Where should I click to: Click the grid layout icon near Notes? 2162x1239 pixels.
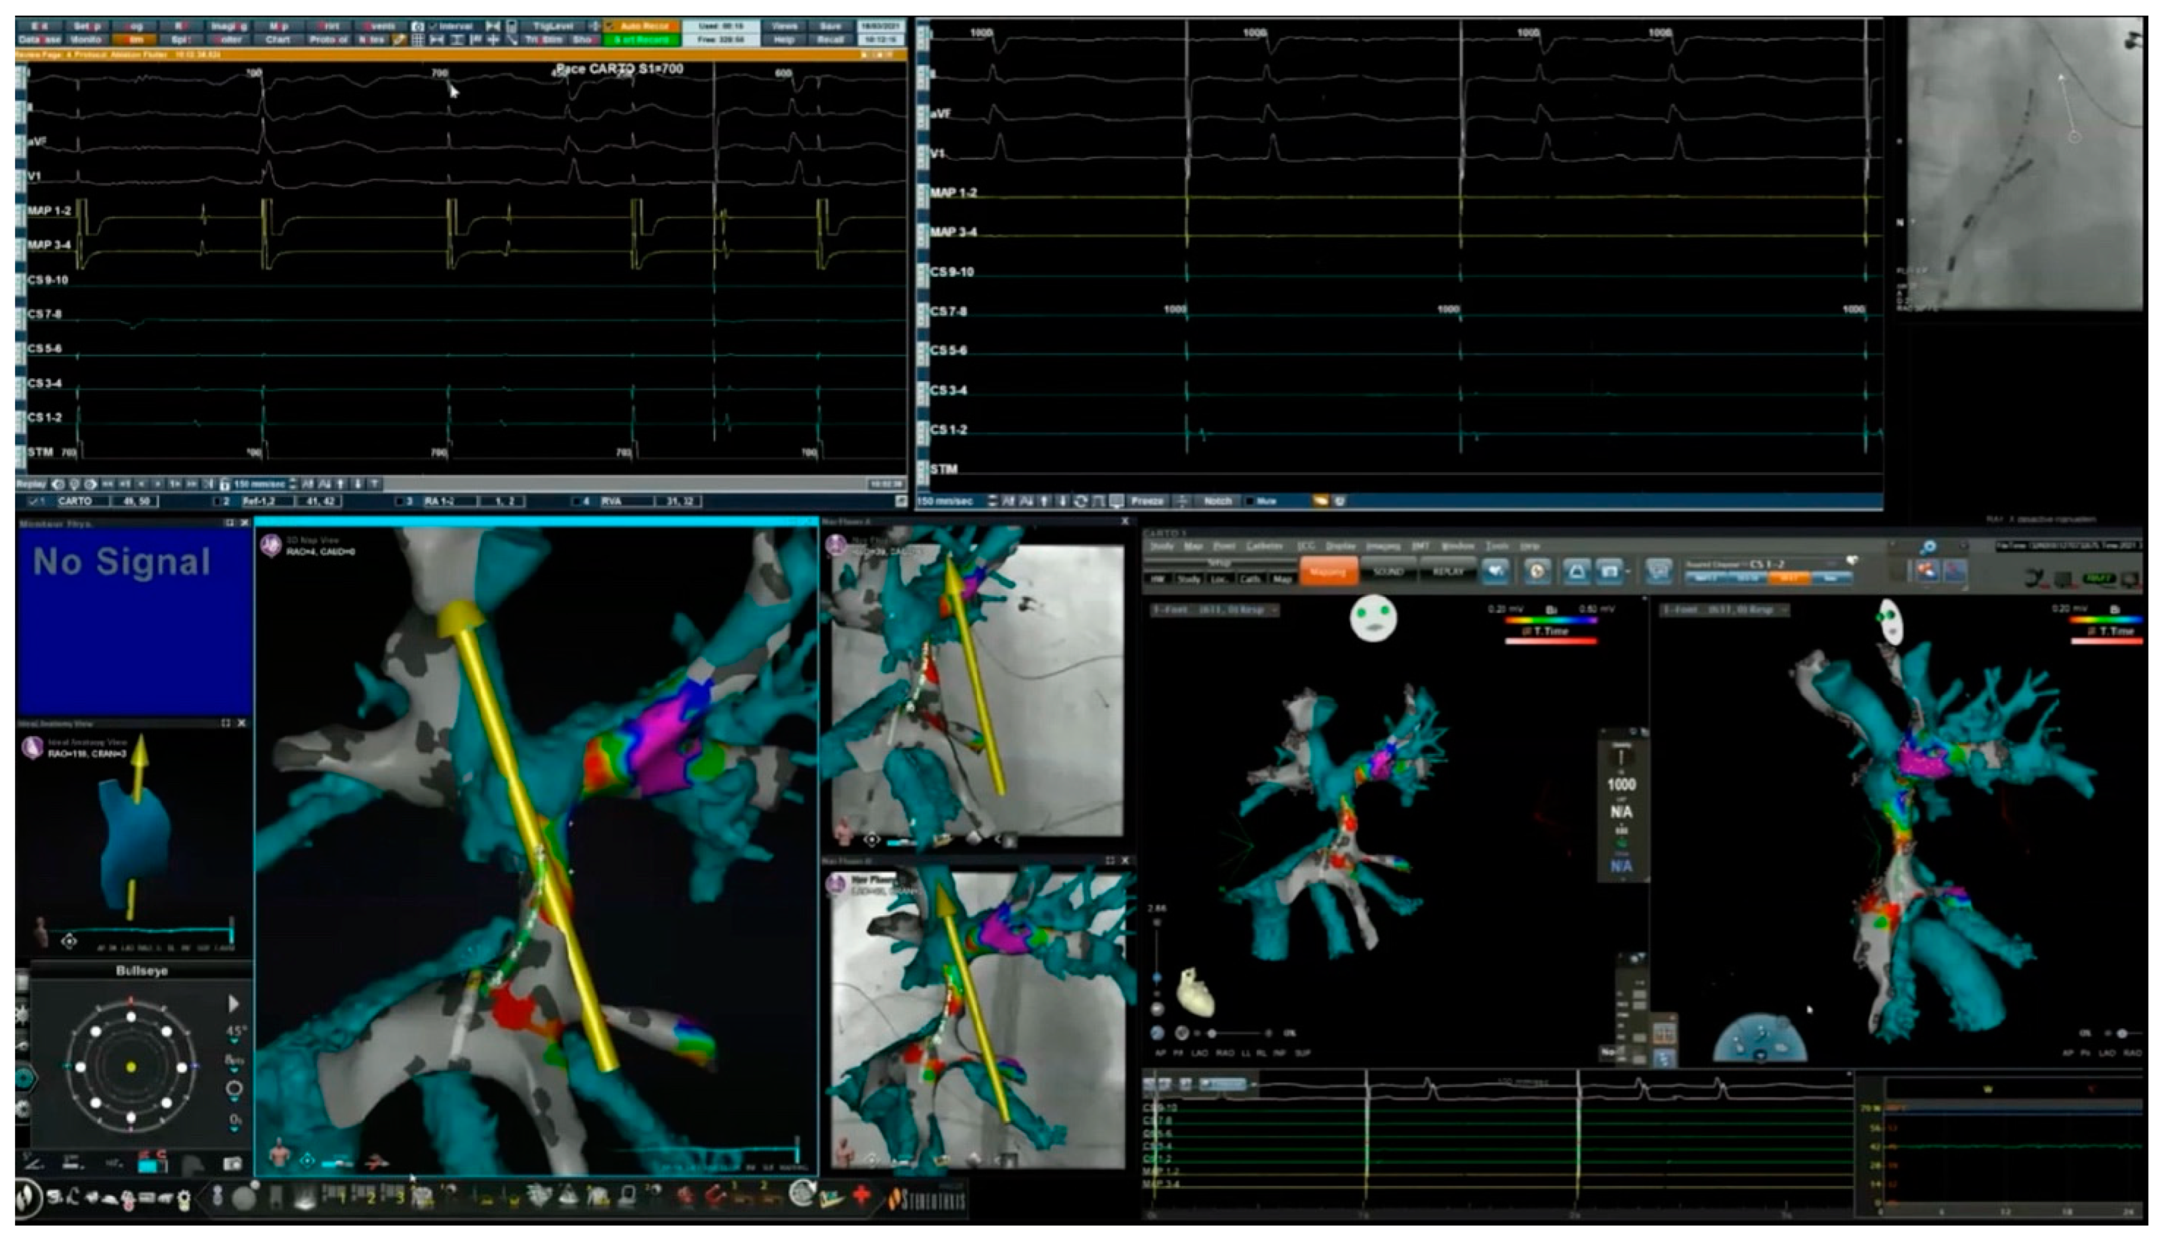[x=418, y=40]
